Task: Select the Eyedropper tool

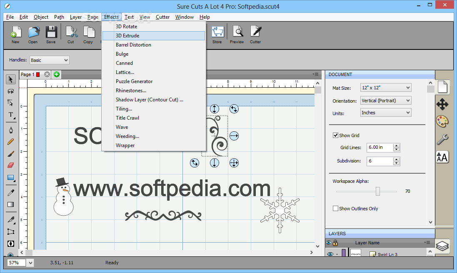Action: coord(11,192)
